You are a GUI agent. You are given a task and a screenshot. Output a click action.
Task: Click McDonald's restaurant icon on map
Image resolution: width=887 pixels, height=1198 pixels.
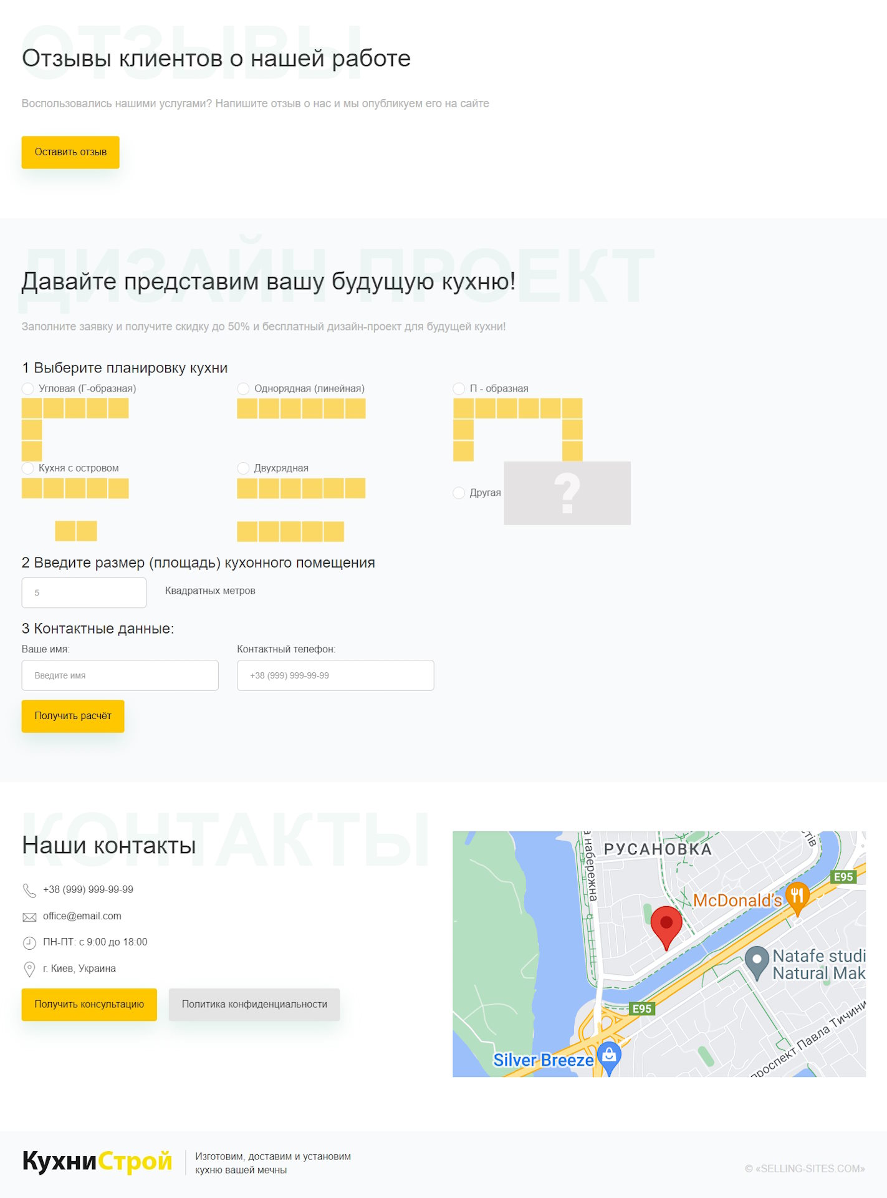797,899
